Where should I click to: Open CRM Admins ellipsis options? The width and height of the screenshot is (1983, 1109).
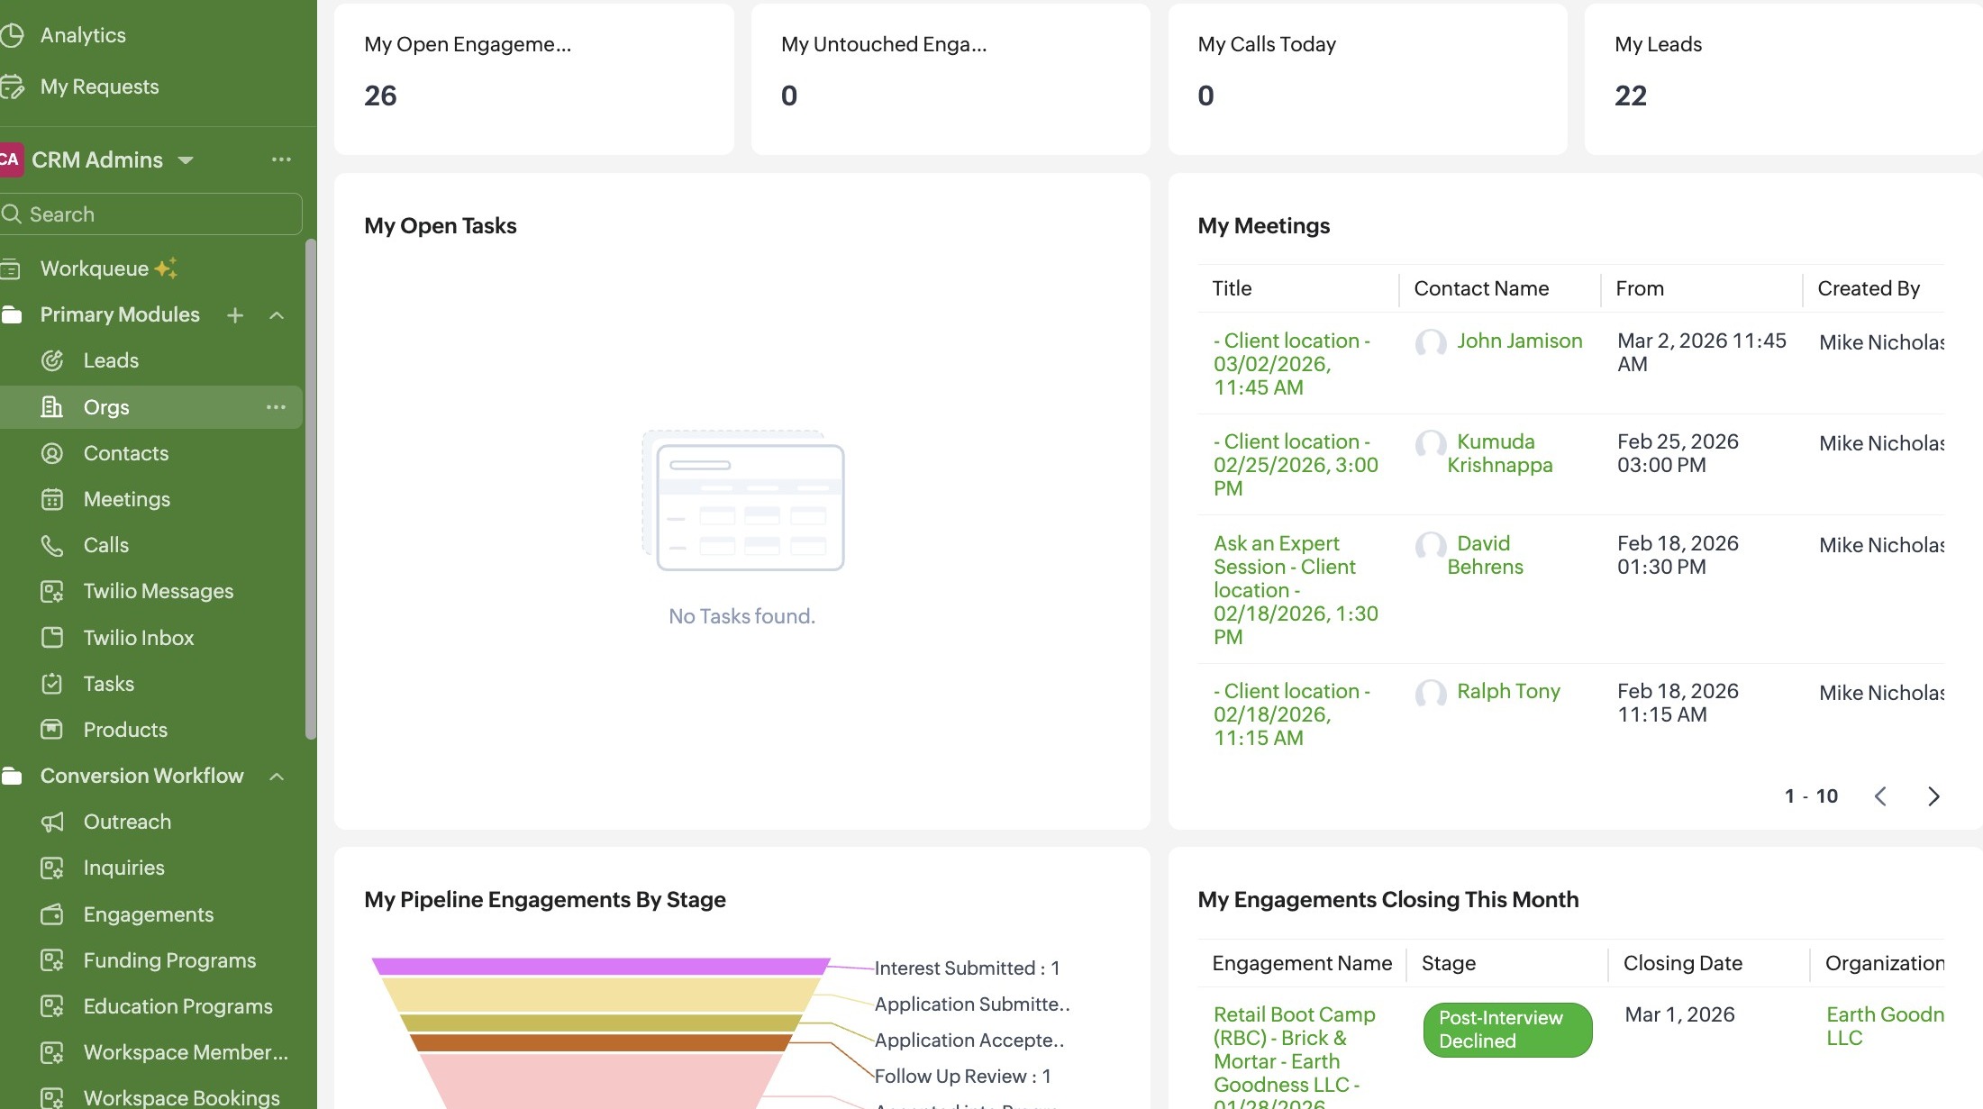(x=281, y=159)
